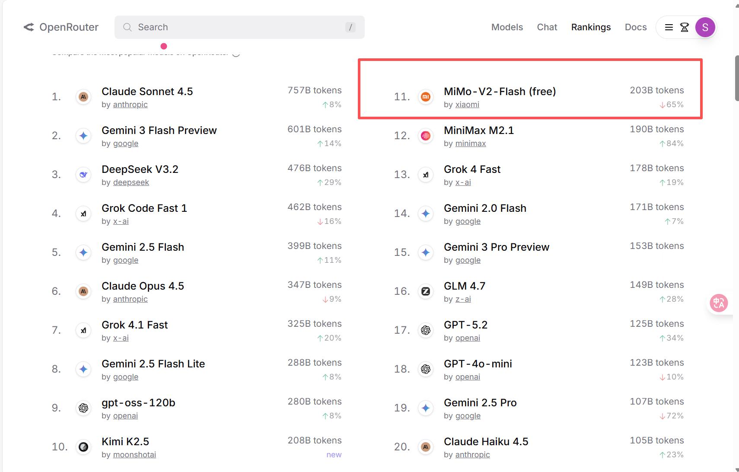
Task: Open the Gemini 3 Flash Preview model link
Action: (x=159, y=131)
